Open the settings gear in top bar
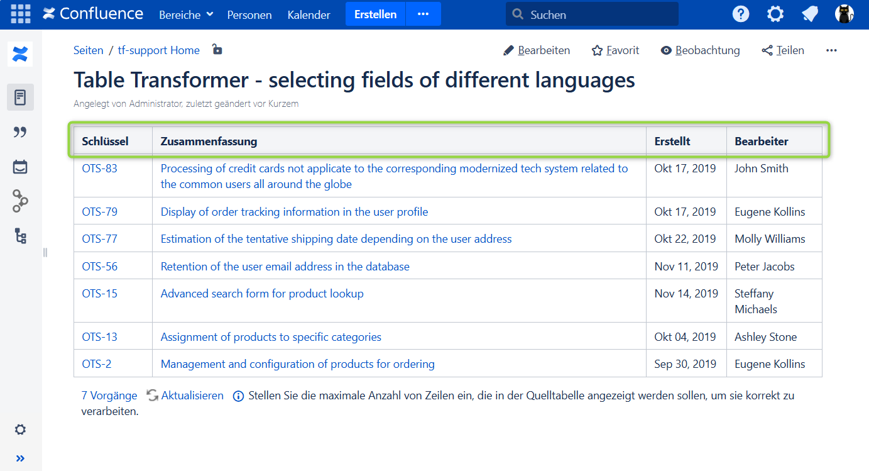 coord(775,14)
